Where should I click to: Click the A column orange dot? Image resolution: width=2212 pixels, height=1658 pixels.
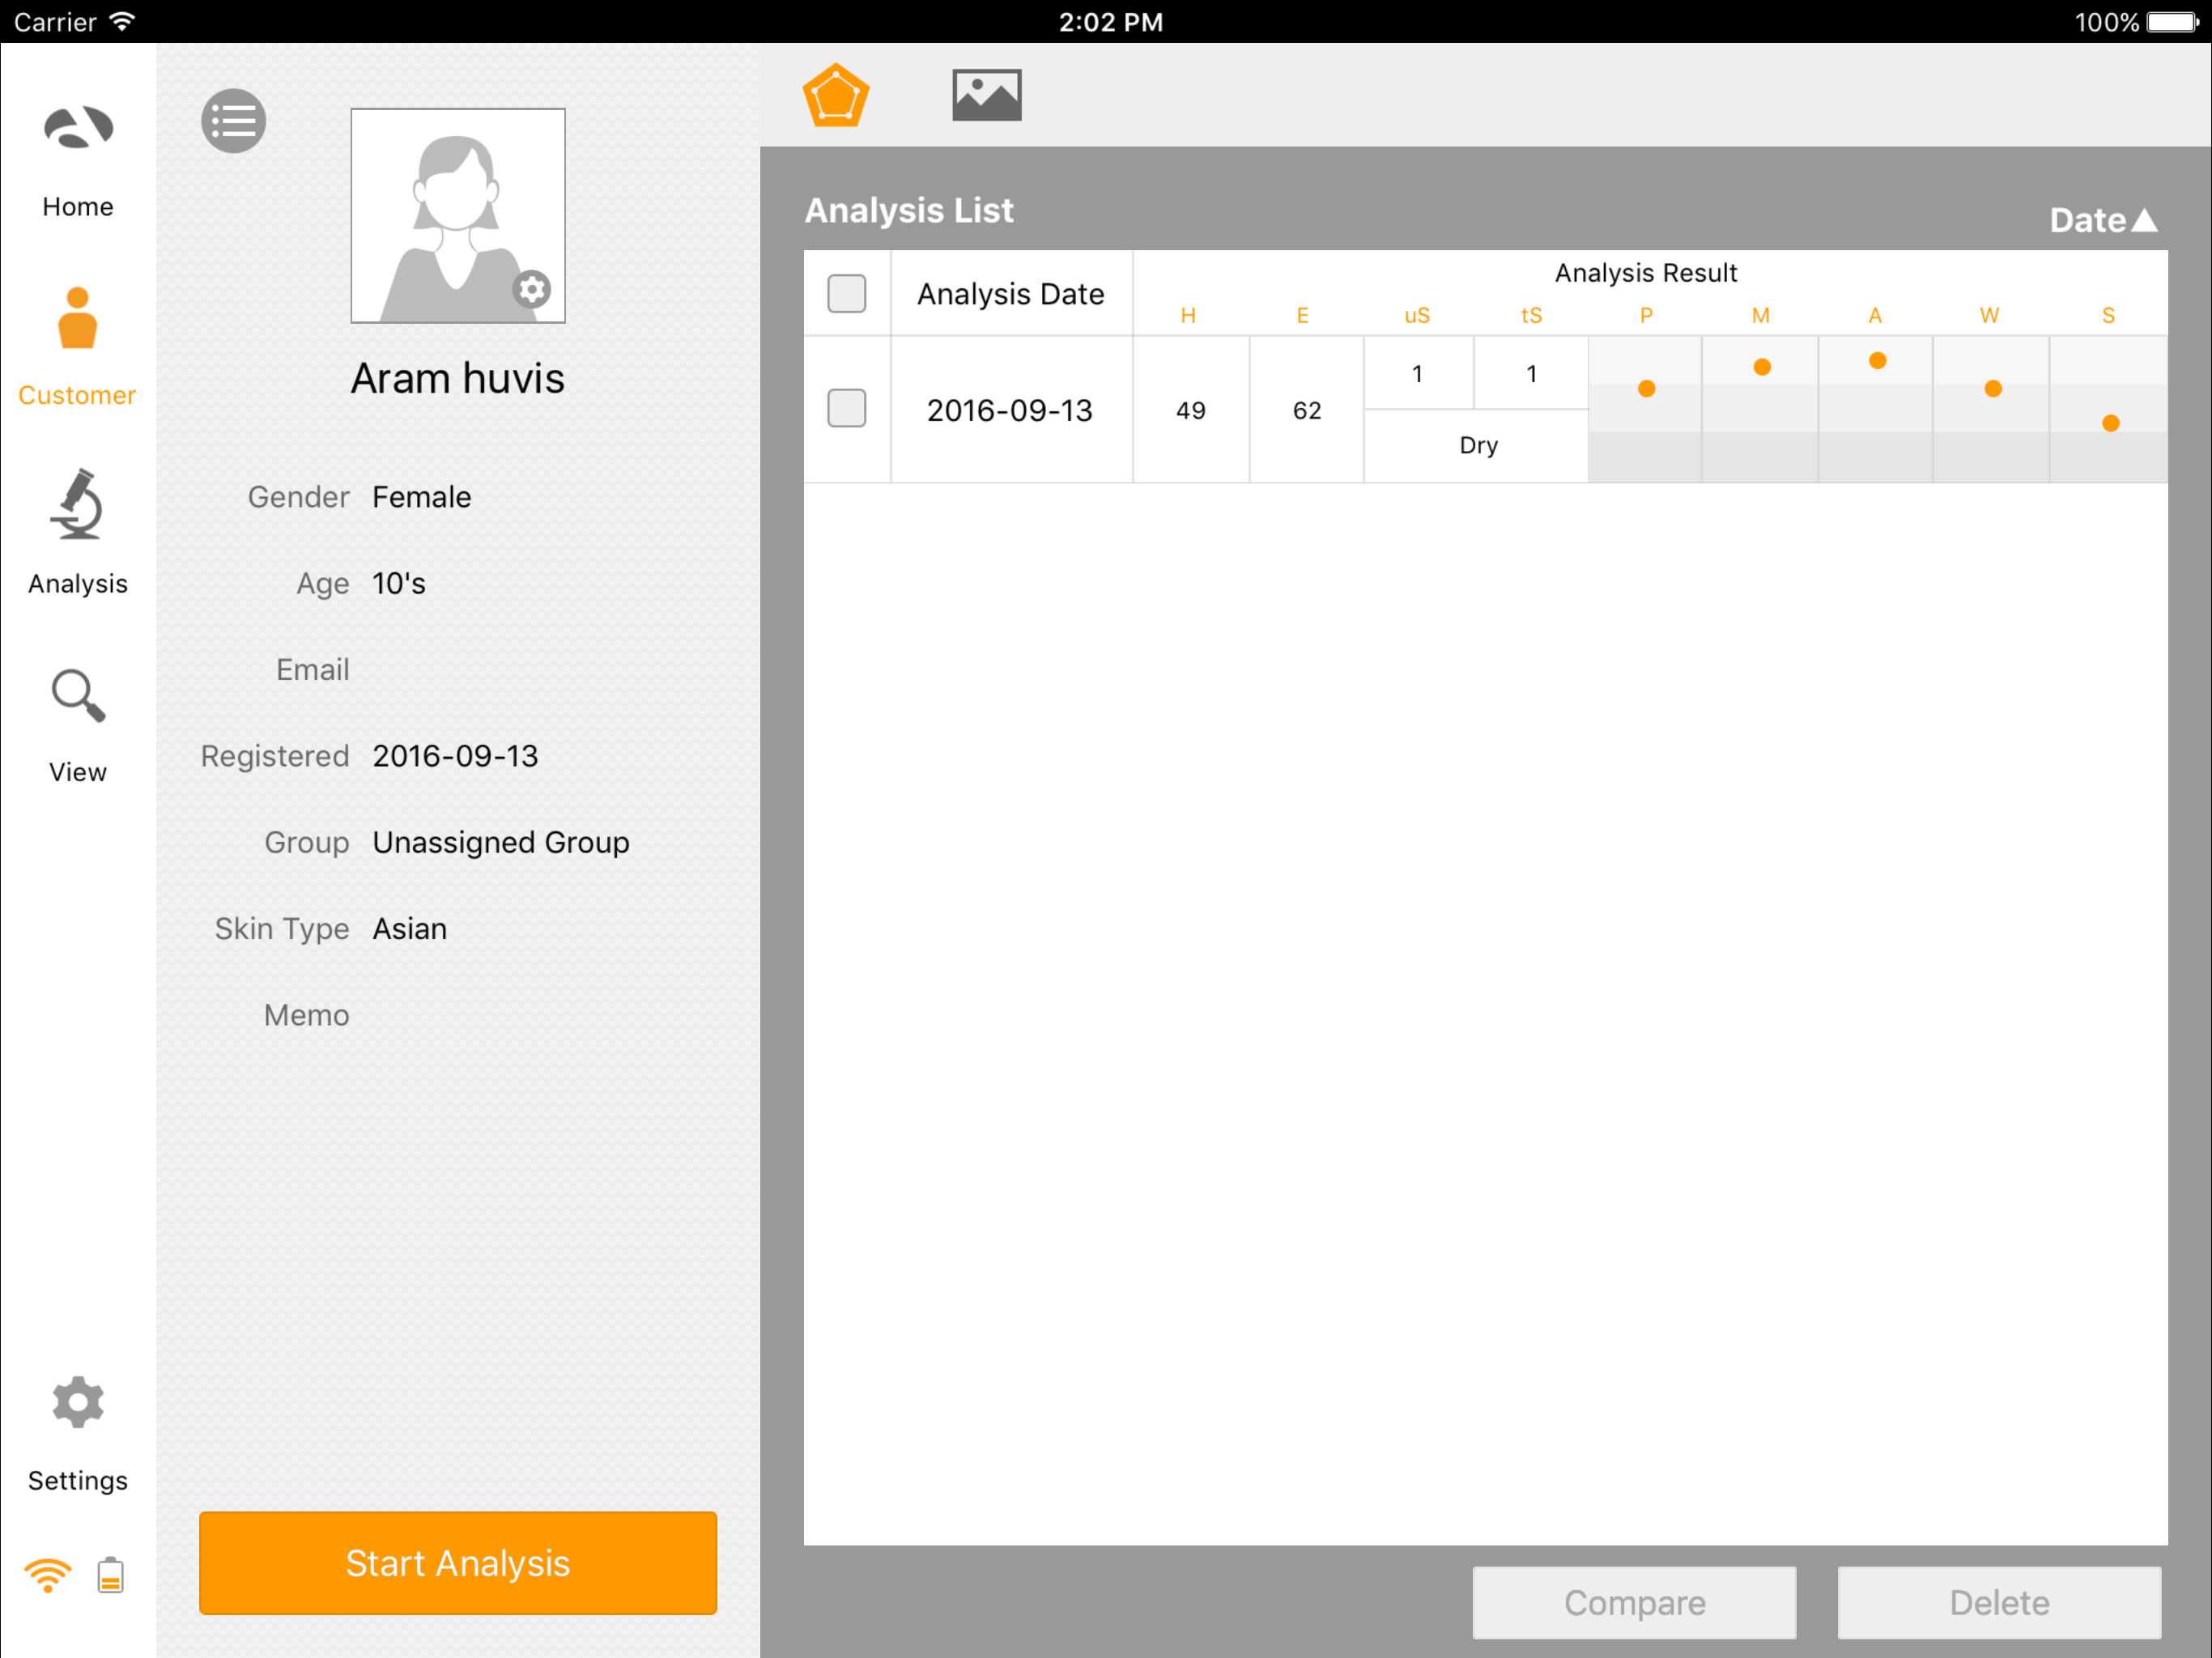pyautogui.click(x=1877, y=361)
